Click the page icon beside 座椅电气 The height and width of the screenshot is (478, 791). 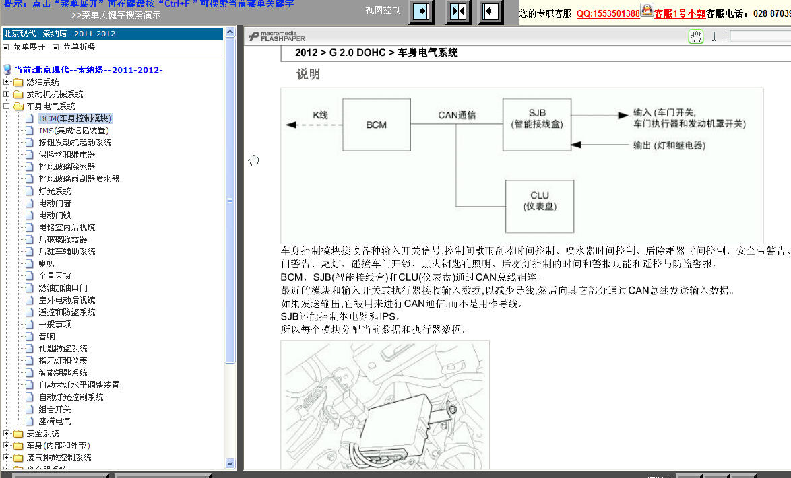point(30,421)
